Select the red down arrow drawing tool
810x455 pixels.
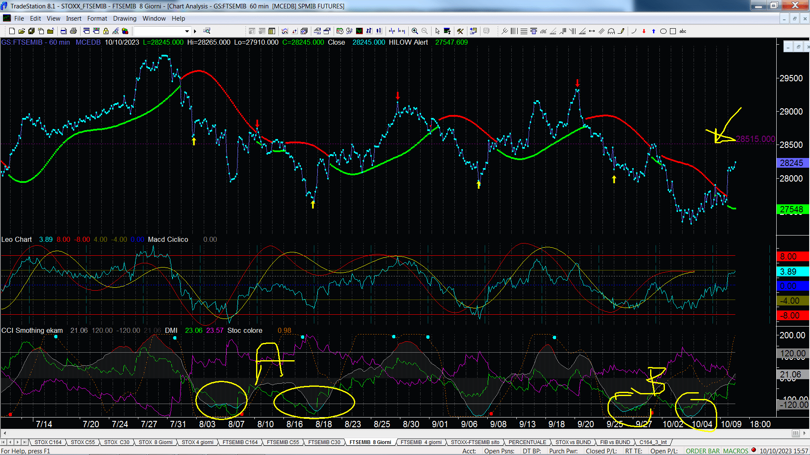(x=644, y=31)
